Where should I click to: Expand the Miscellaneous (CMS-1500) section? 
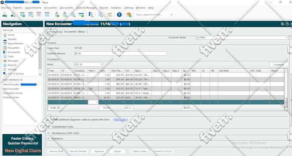(x=49, y=133)
